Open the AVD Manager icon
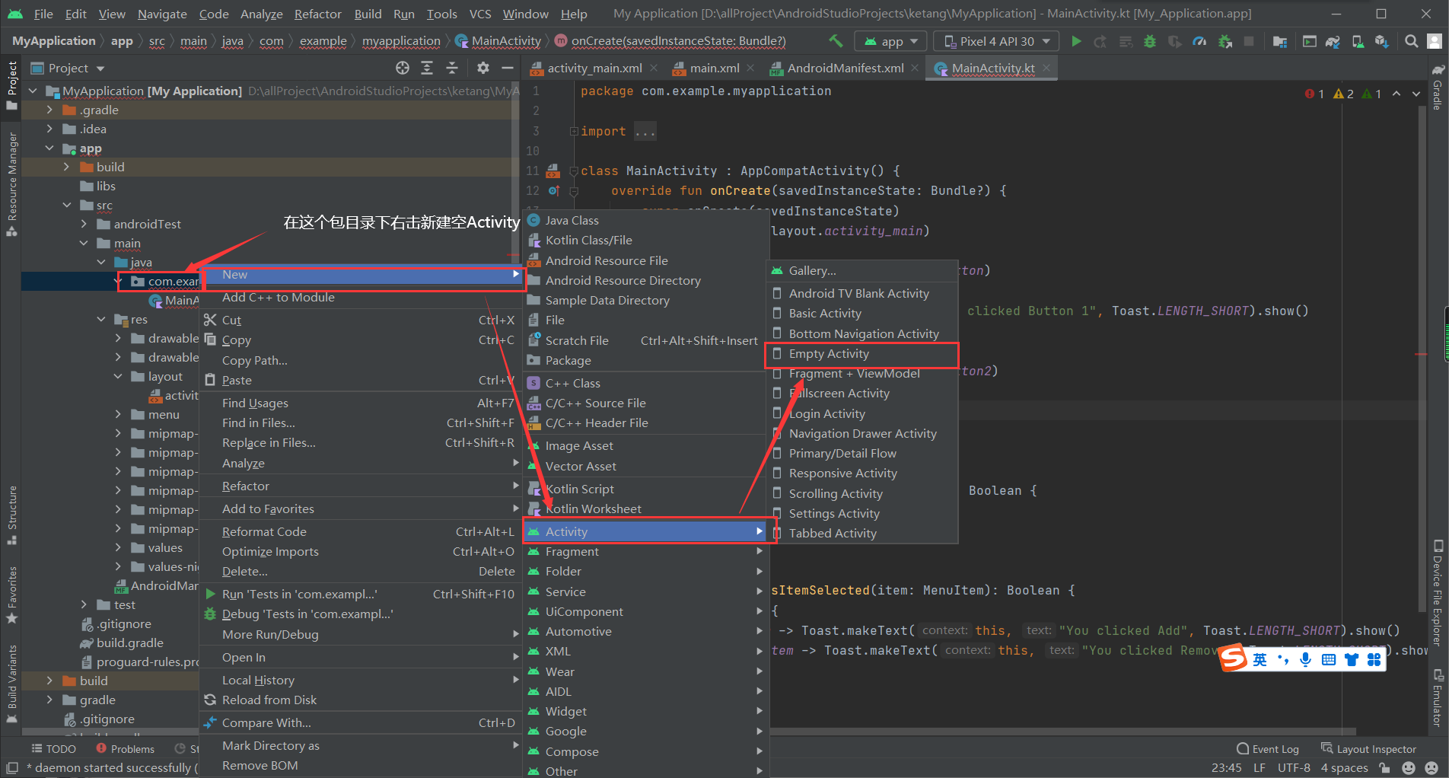The width and height of the screenshot is (1449, 778). click(1358, 41)
